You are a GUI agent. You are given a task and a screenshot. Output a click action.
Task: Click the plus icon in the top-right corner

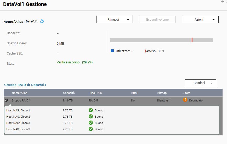tap(223, 2)
